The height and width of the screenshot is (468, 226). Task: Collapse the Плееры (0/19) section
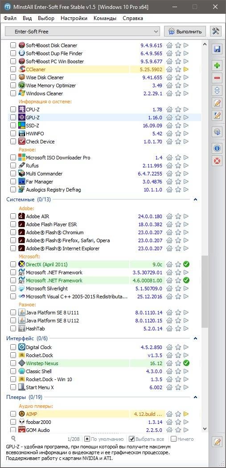click(x=195, y=397)
